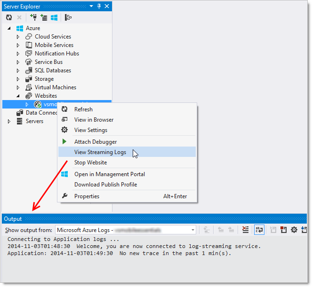Expand the Notification Hubs node
312x287 pixels.
pos(18,54)
